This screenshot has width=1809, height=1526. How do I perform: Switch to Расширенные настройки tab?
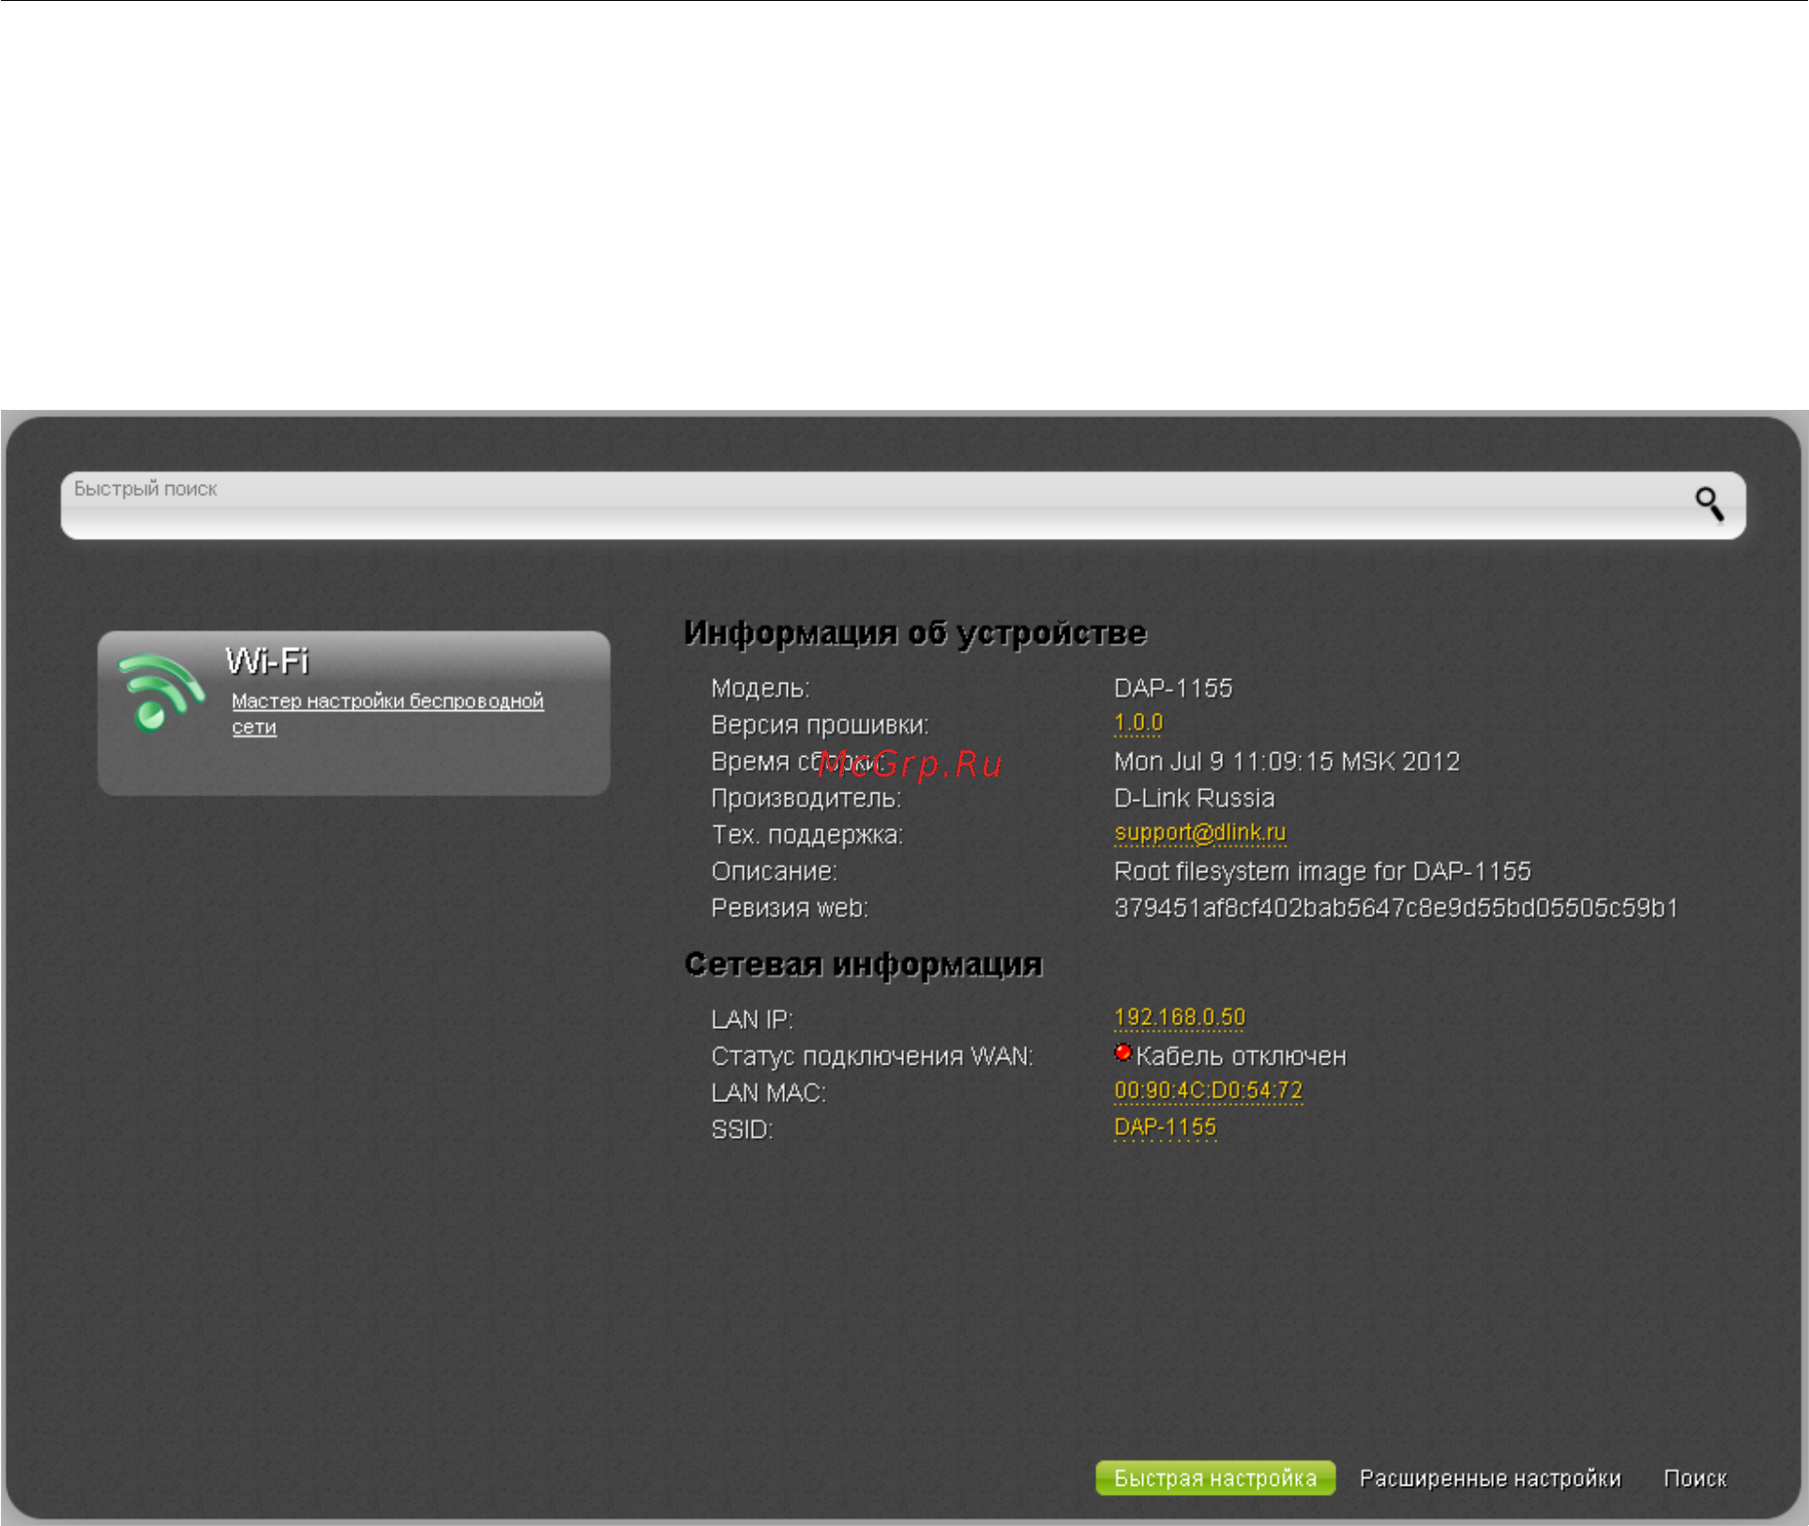pyautogui.click(x=1490, y=1478)
